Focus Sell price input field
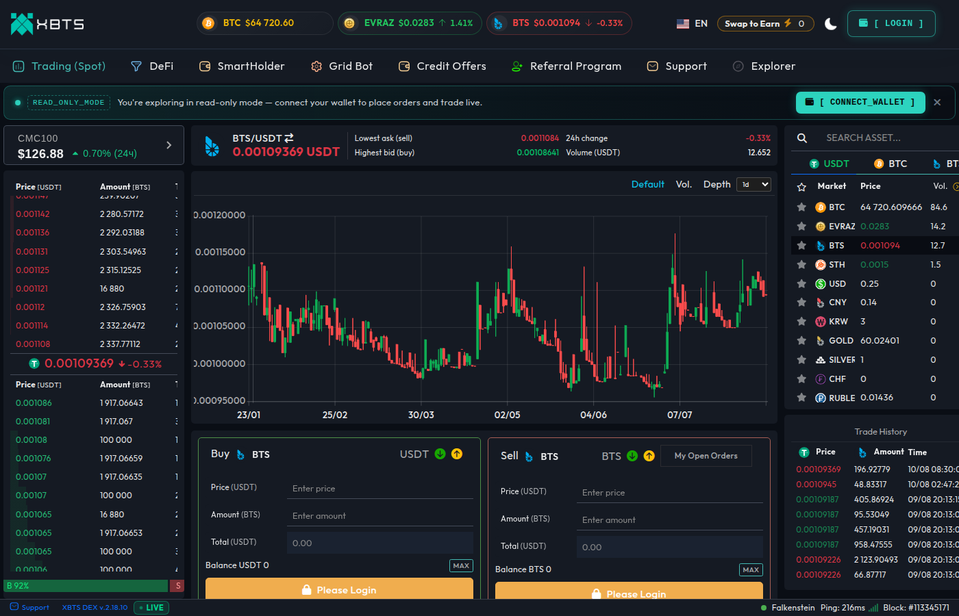 pos(670,493)
